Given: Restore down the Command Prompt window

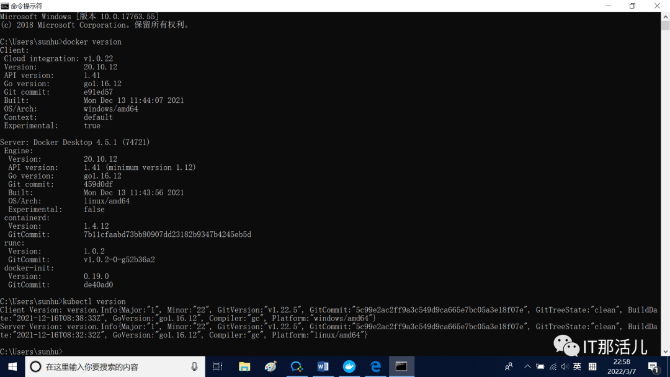Looking at the screenshot, I should click(x=633, y=6).
